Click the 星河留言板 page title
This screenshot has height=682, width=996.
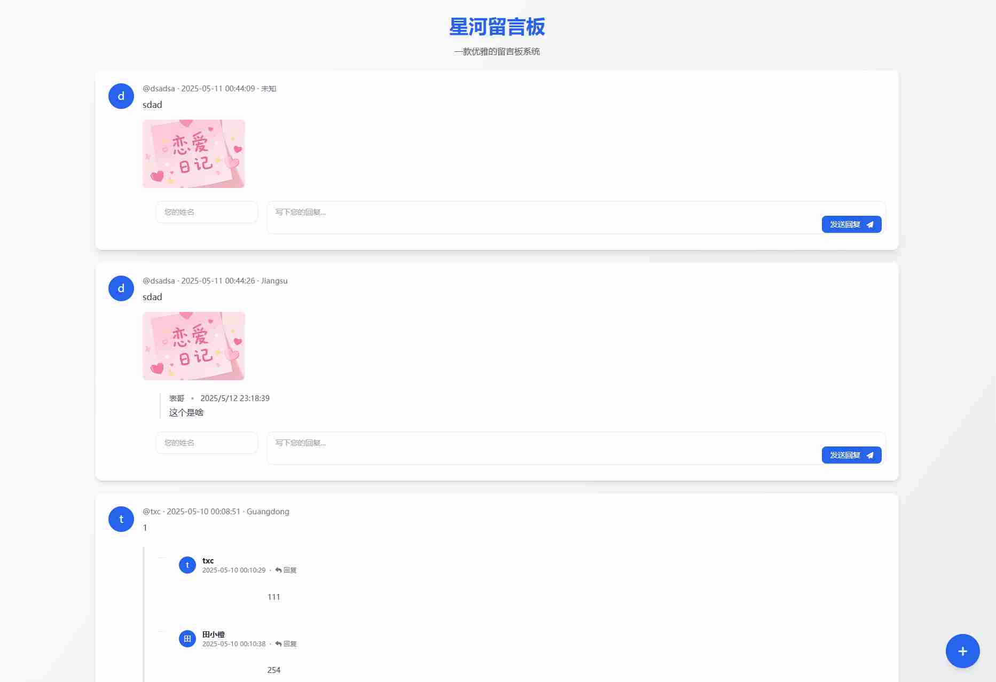tap(497, 27)
